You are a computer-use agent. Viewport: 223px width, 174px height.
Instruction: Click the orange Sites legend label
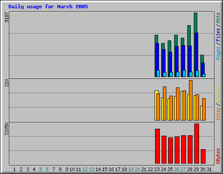pos(218,114)
